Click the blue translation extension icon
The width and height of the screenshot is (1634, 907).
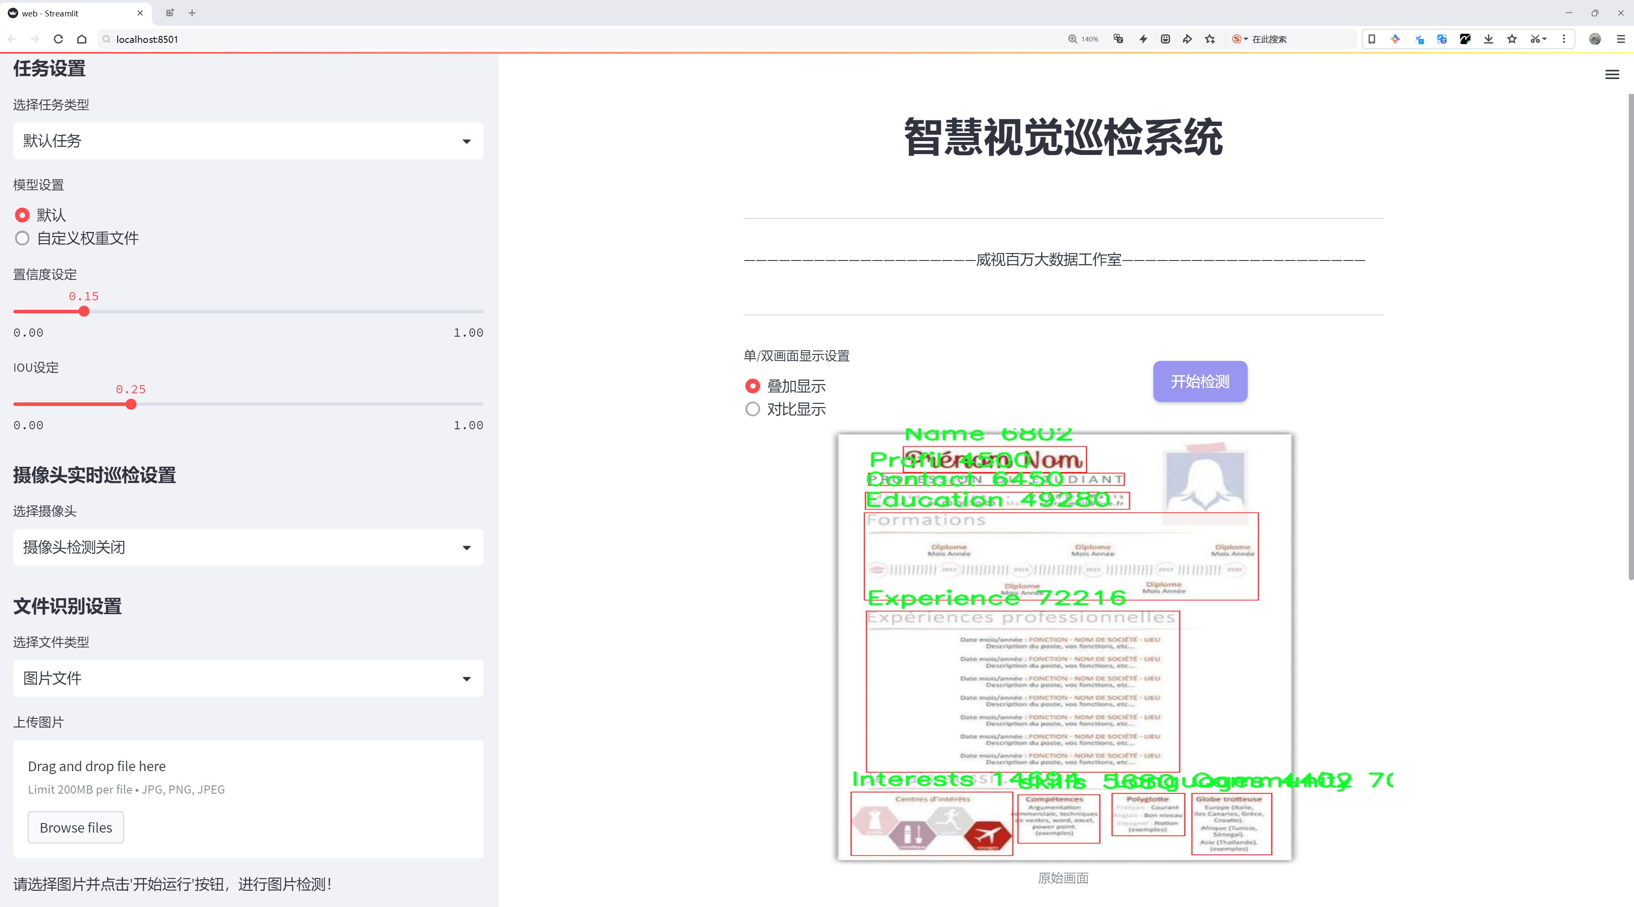[1442, 39]
